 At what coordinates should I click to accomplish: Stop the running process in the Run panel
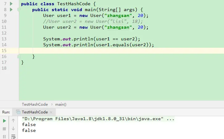point(4,129)
